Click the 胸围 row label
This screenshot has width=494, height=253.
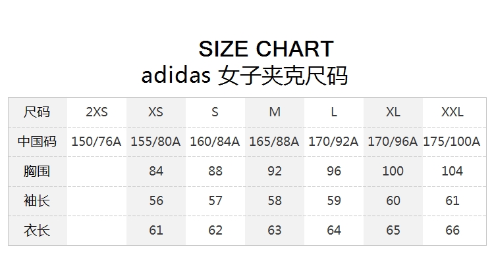pos(37,171)
